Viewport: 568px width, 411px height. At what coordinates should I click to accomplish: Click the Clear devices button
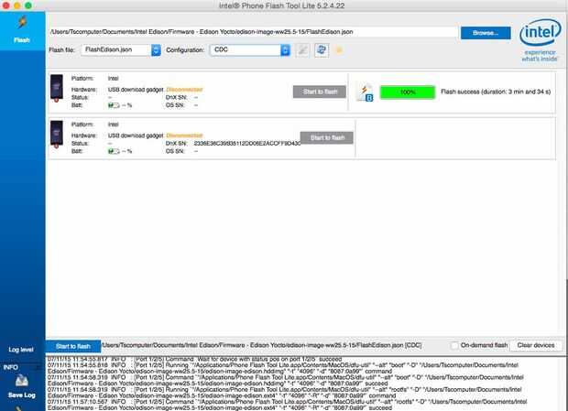pyautogui.click(x=536, y=345)
